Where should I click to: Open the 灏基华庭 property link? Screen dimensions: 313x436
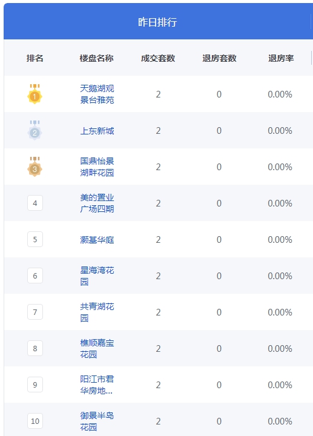point(97,240)
